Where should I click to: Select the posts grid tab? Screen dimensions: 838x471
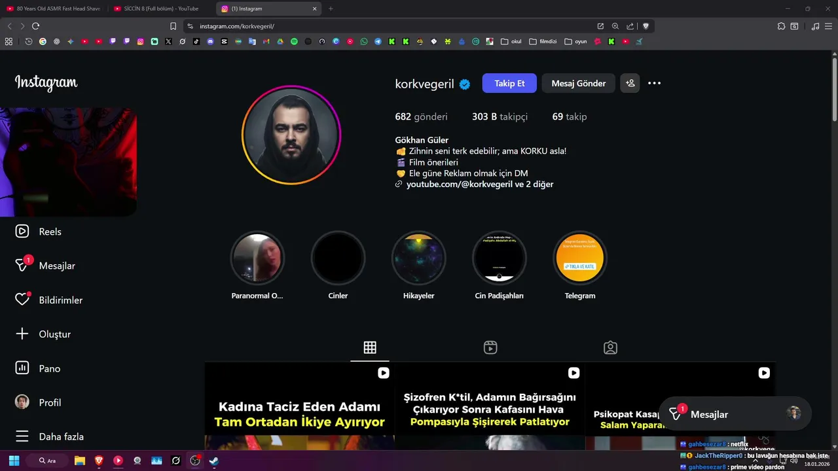pos(370,347)
